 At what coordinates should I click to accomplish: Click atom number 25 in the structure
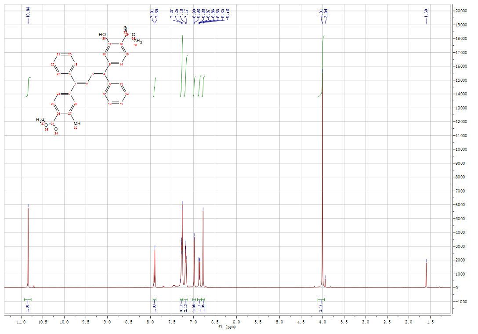(52, 104)
